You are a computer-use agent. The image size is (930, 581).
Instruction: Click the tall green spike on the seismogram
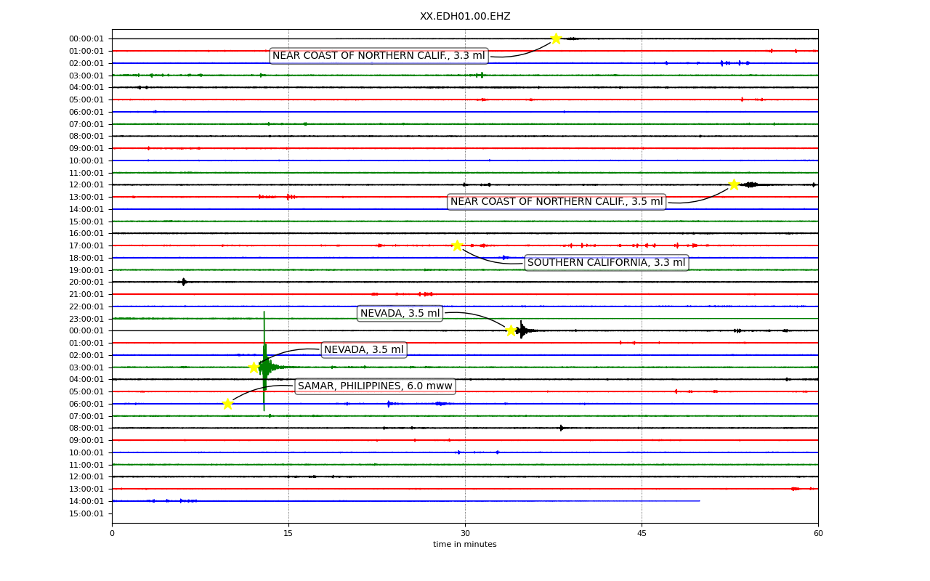click(264, 361)
